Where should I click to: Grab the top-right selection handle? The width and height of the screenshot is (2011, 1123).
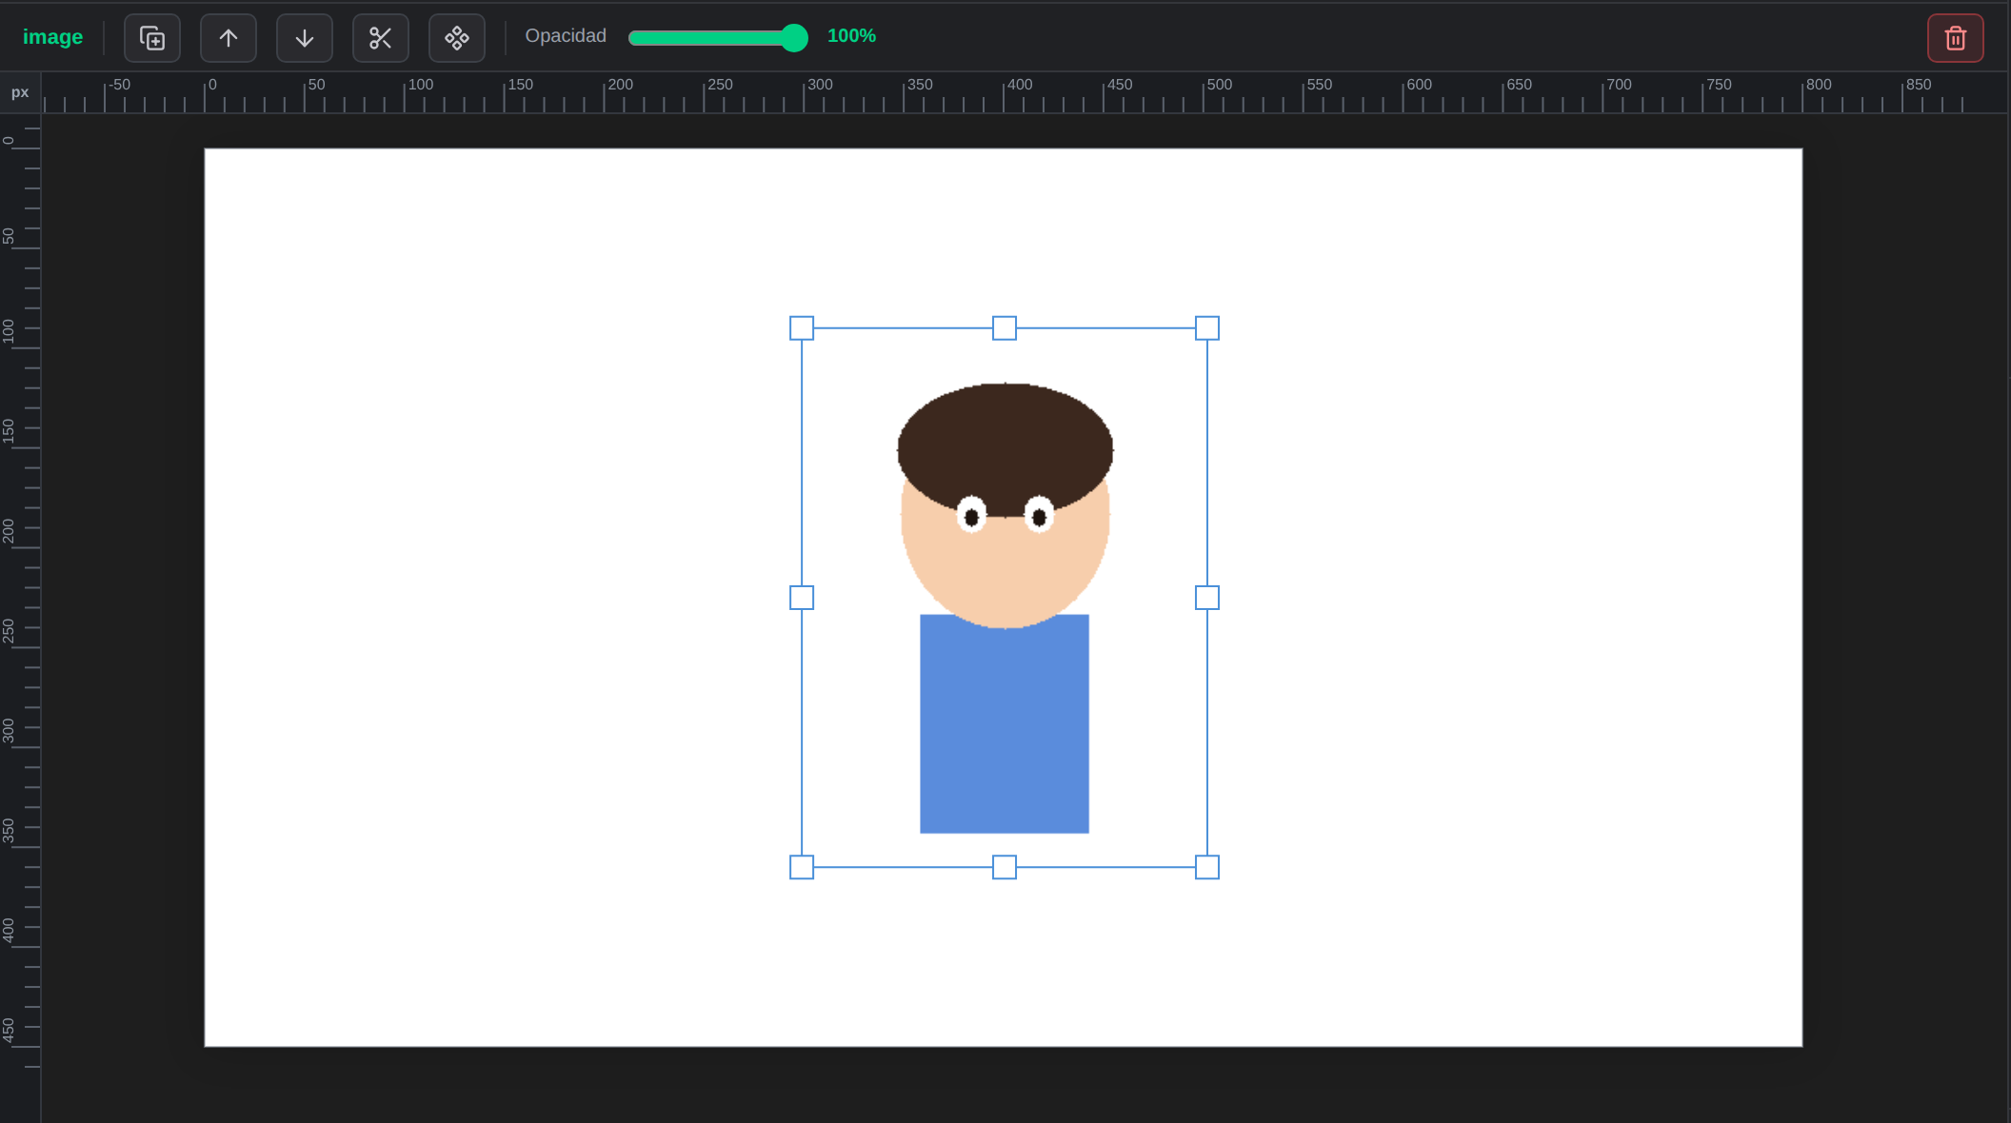[x=1207, y=328]
